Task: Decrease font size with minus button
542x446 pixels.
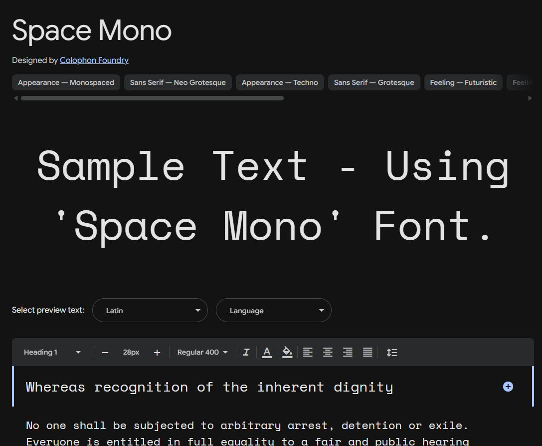Action: 105,353
